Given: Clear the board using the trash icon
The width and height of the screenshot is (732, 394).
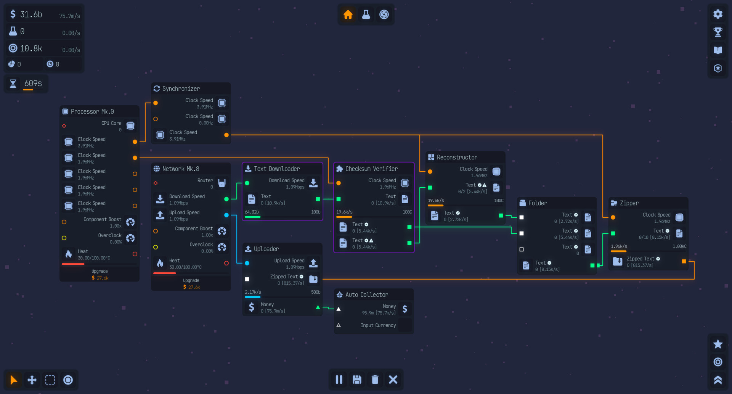Looking at the screenshot, I should point(375,380).
